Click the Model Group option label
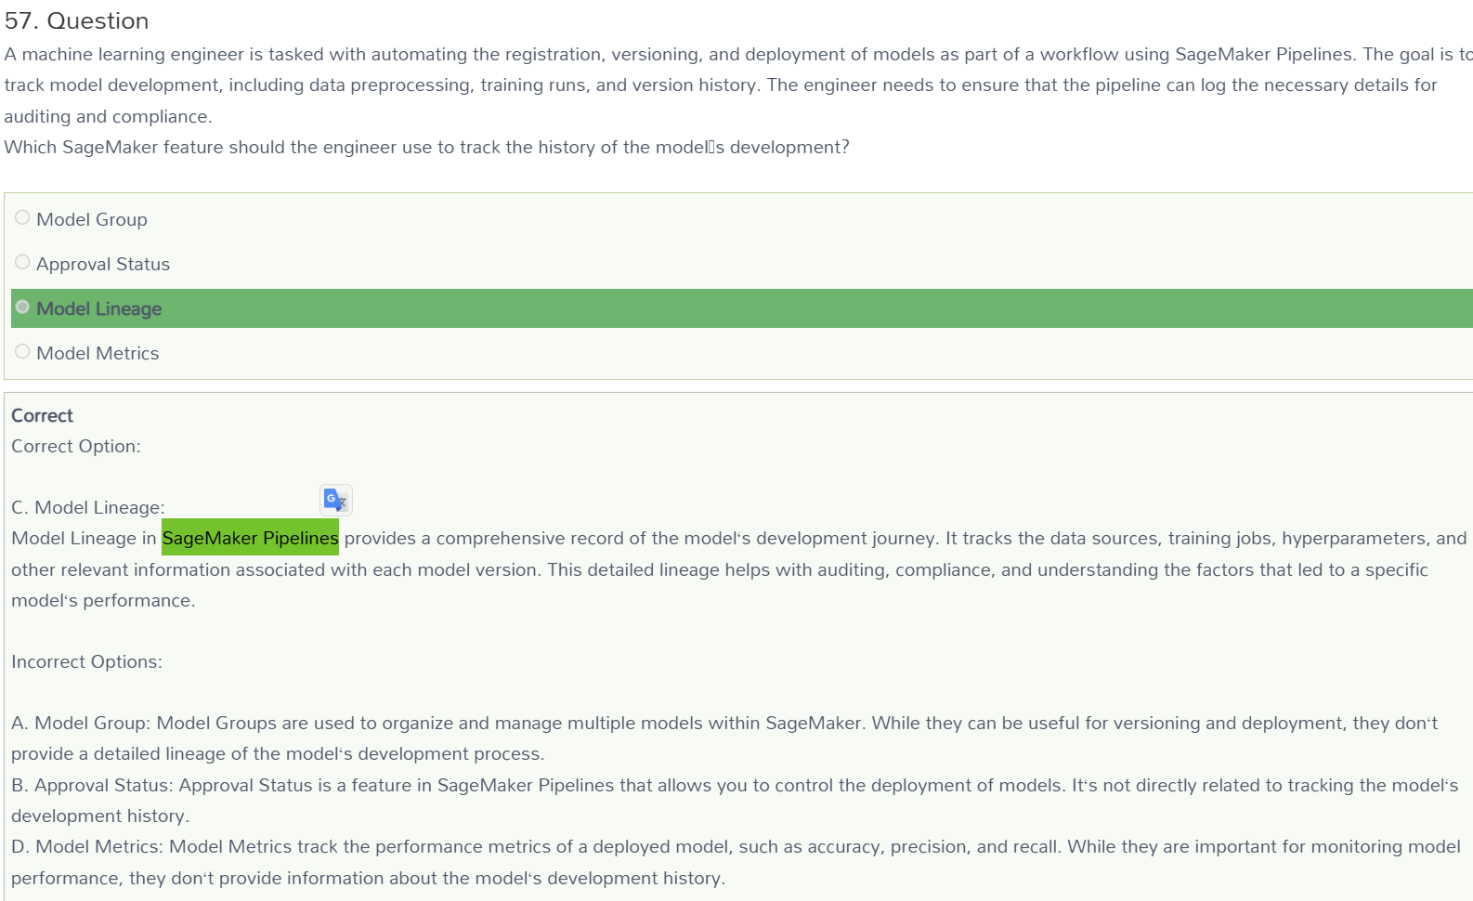The image size is (1473, 901). [92, 219]
